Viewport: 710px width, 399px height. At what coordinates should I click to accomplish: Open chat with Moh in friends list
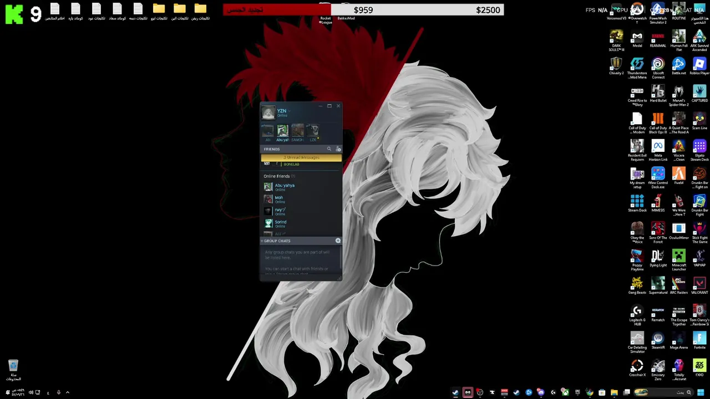301,199
